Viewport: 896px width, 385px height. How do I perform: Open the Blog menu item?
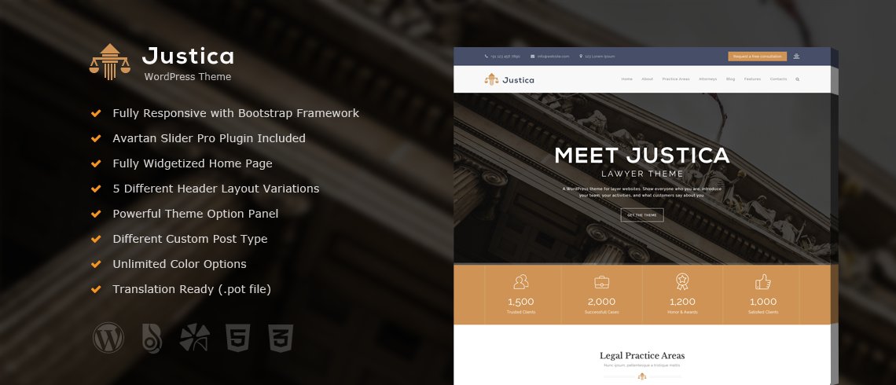[x=731, y=79]
